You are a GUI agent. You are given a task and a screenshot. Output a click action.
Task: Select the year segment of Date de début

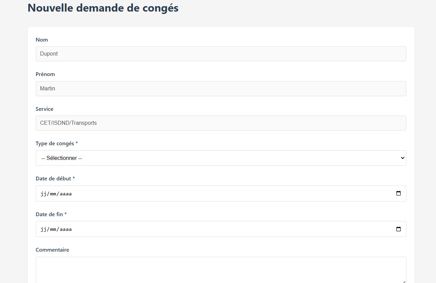(66, 194)
